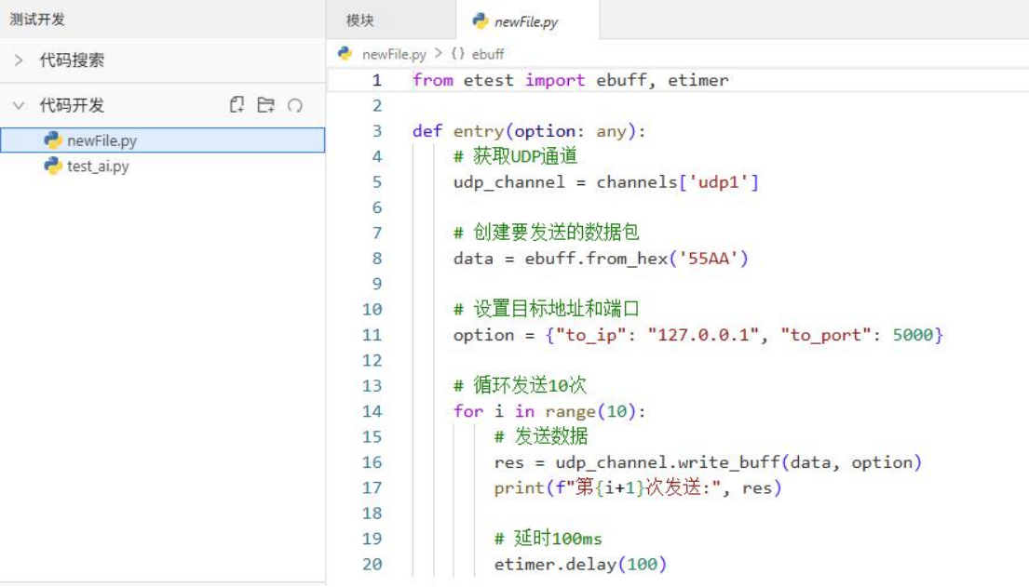This screenshot has width=1029, height=587.
Task: Collapse the 代码开发 section chevron
Action: [19, 105]
